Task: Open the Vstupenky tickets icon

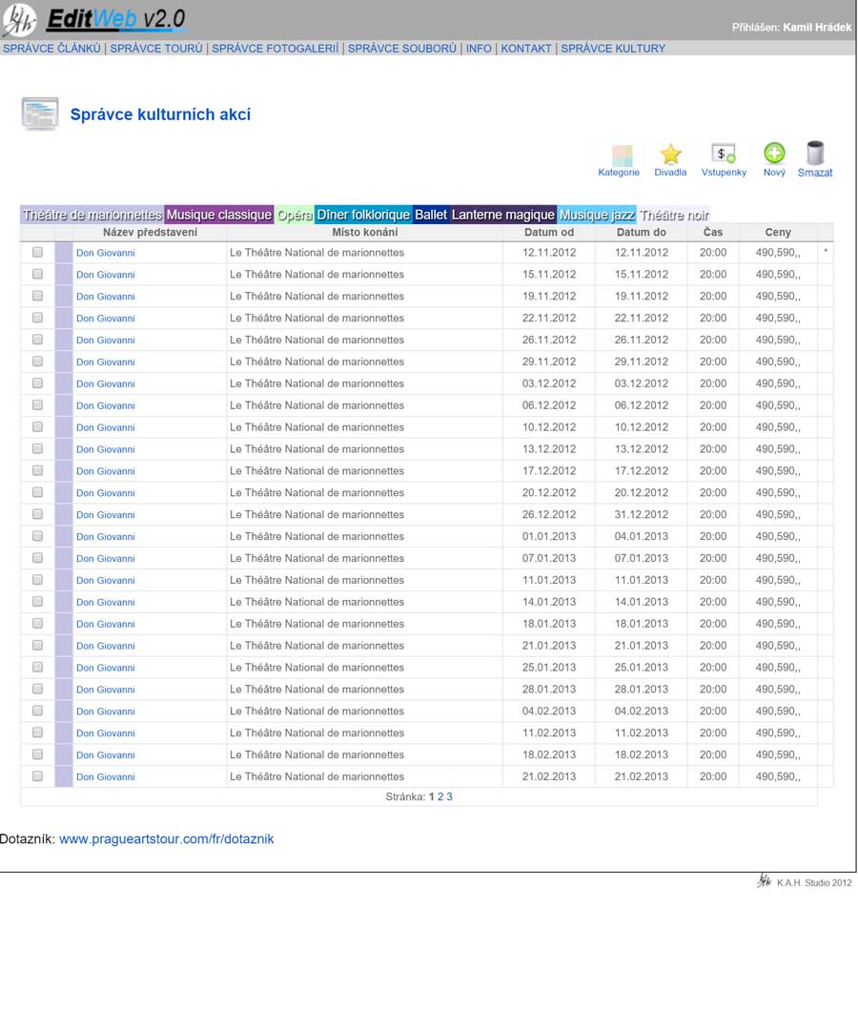Action: point(724,155)
